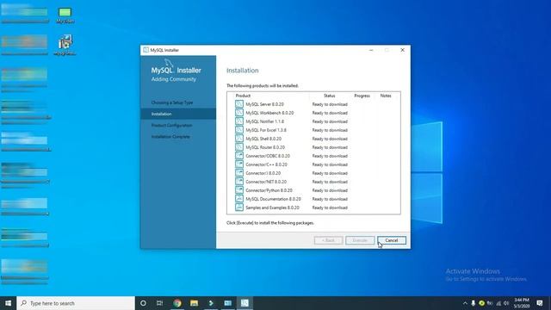This screenshot has height=310, width=551.
Task: Click the Connector/ODBC 8.0.20 icon
Action: tap(239, 156)
